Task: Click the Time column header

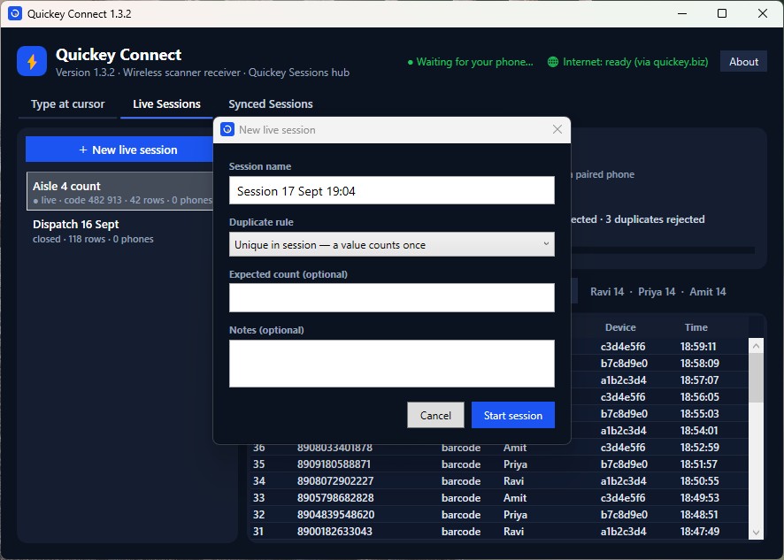Action: click(x=696, y=327)
